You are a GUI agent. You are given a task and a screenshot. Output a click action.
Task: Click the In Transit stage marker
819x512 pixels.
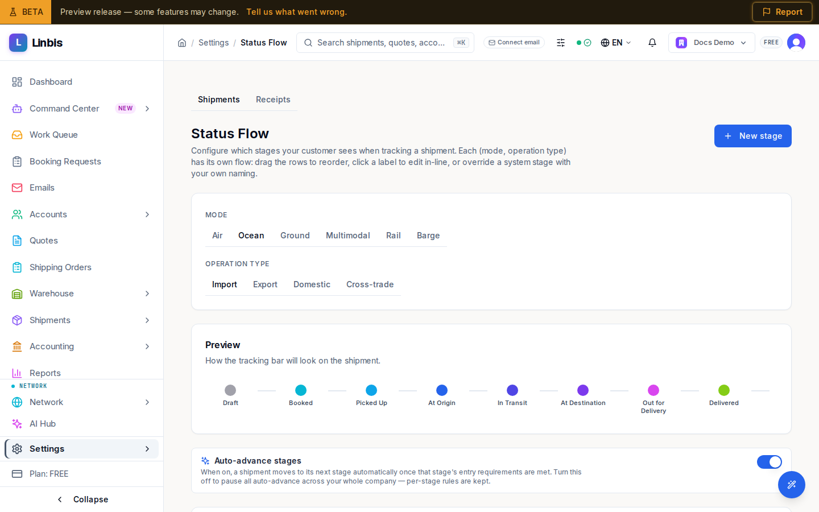pos(512,390)
